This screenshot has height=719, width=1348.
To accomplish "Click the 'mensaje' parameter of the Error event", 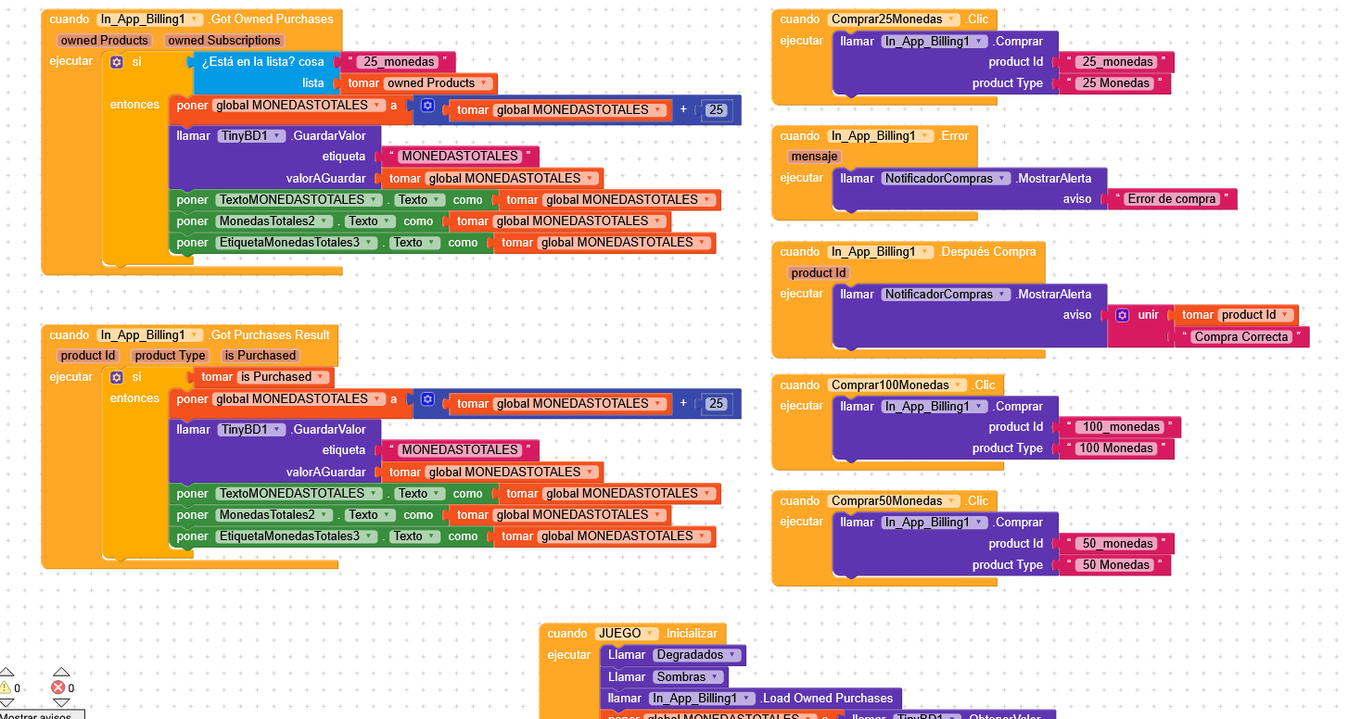I will tap(815, 157).
